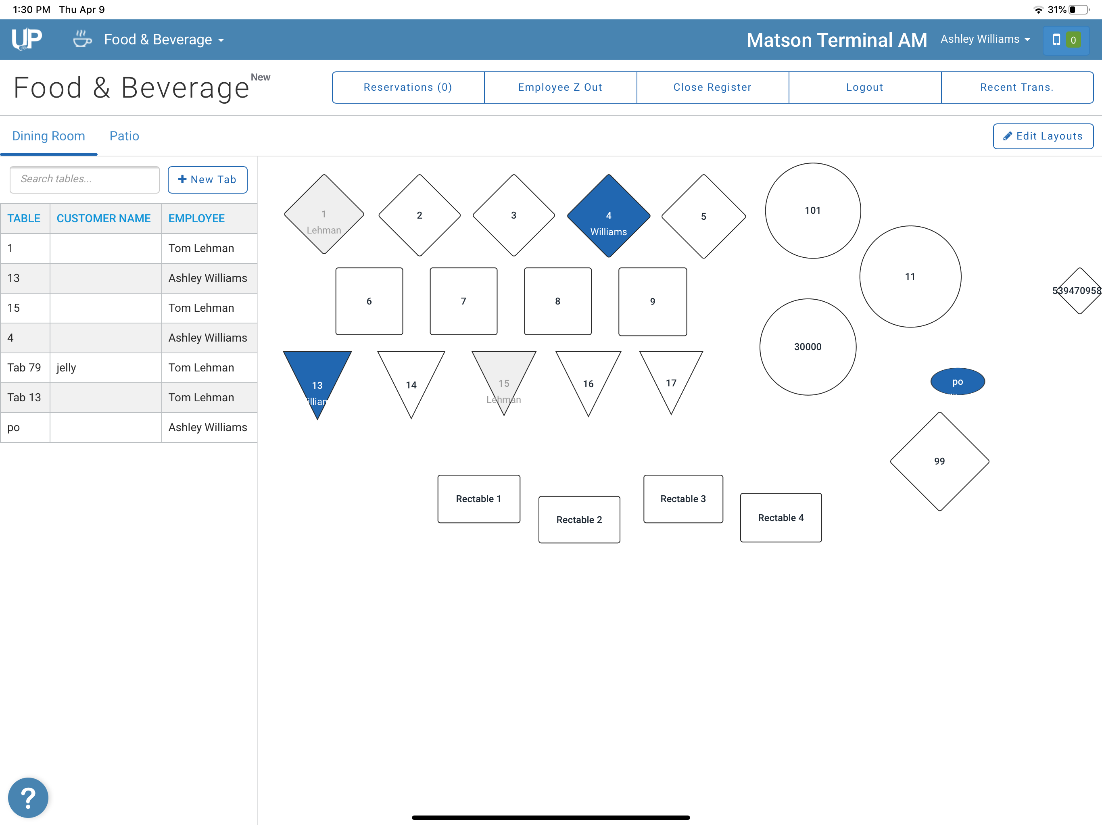Create a tab with New Tab button

(x=207, y=179)
